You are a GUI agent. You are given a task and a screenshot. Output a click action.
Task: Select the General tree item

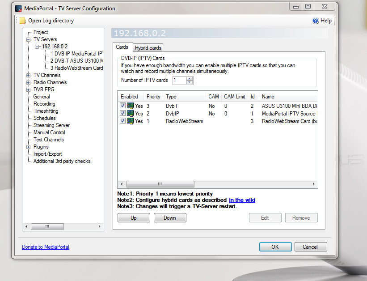[42, 97]
